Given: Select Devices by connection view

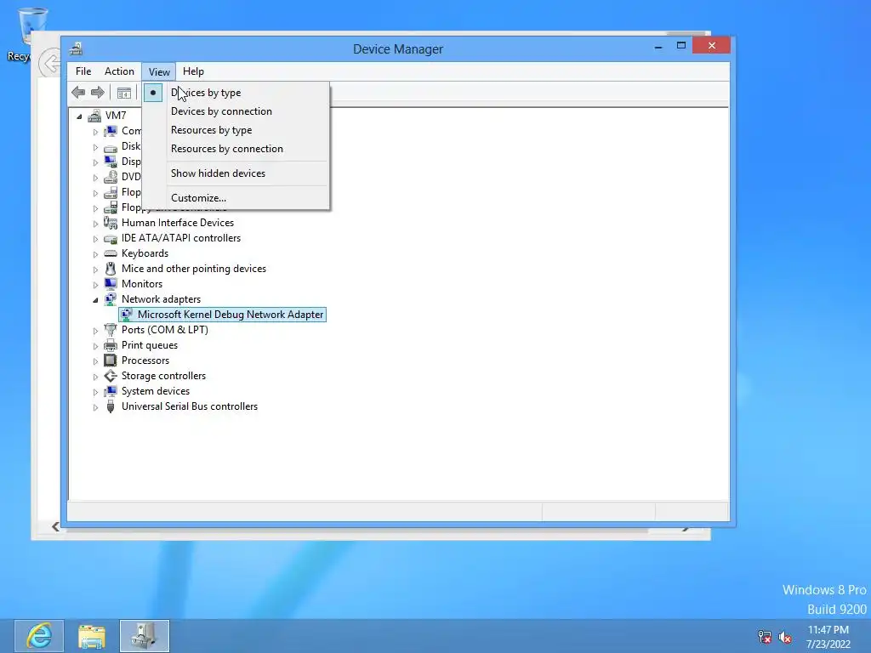Looking at the screenshot, I should [236, 111].
